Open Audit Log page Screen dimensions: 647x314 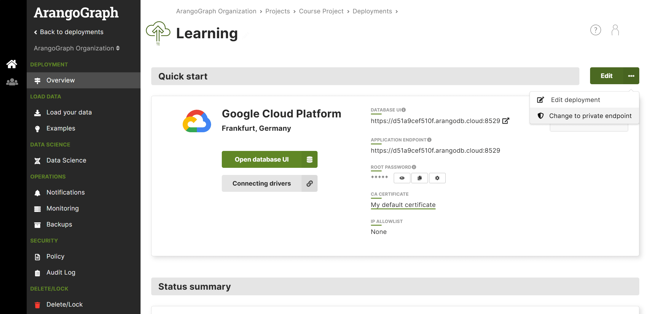pos(84,272)
